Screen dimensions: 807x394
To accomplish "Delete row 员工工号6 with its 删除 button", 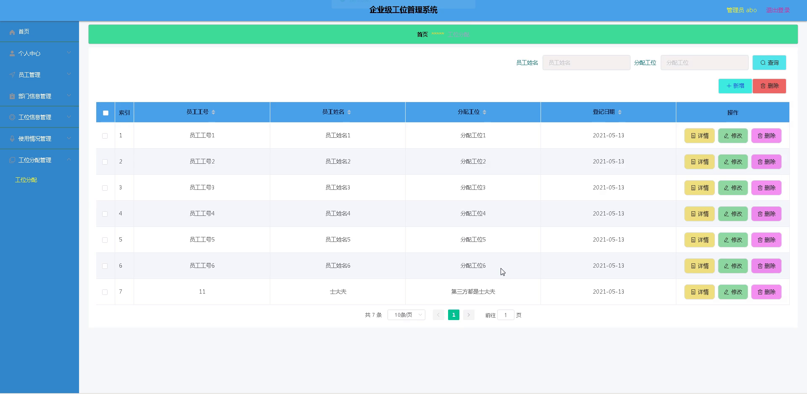I will click(x=766, y=266).
